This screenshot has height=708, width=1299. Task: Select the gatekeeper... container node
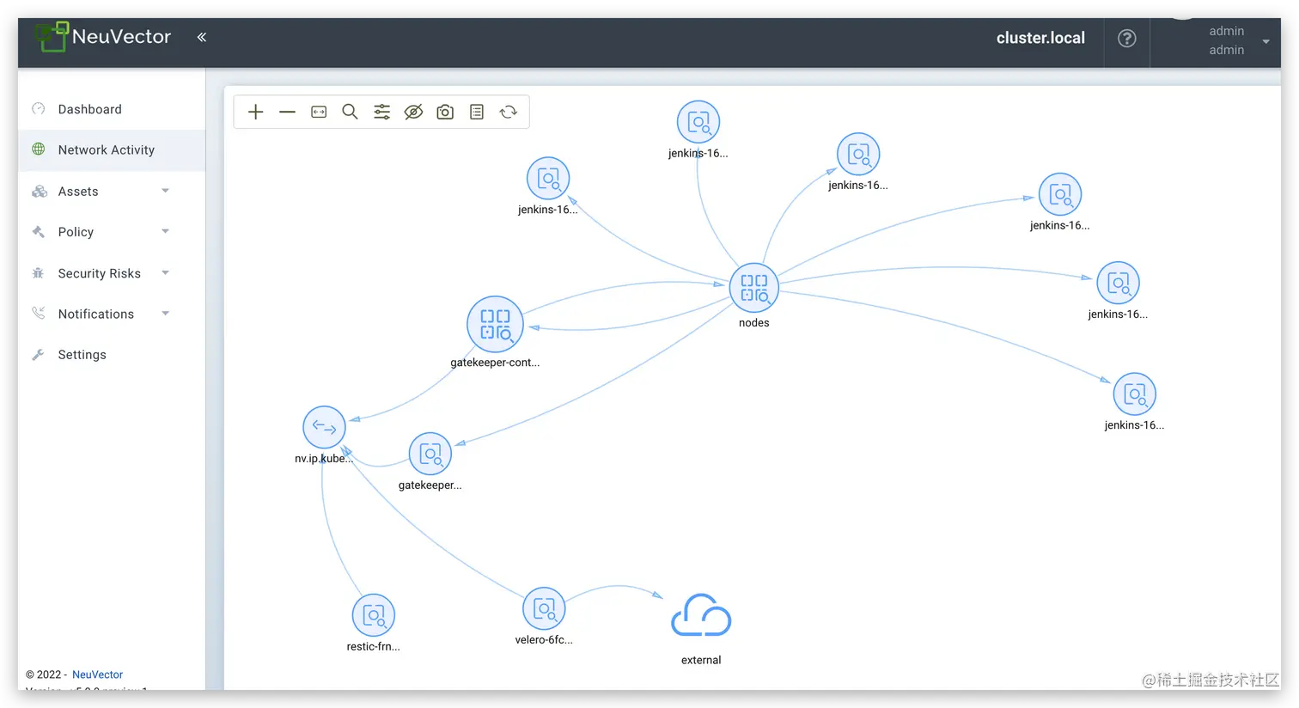tap(430, 454)
